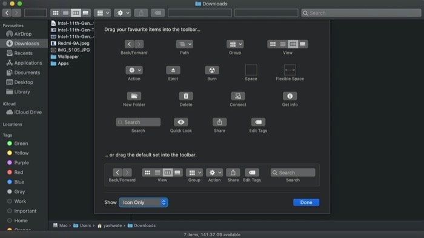The width and height of the screenshot is (424, 238).
Task: Switch to icon view in the top toolbar
Action: (x=56, y=13)
